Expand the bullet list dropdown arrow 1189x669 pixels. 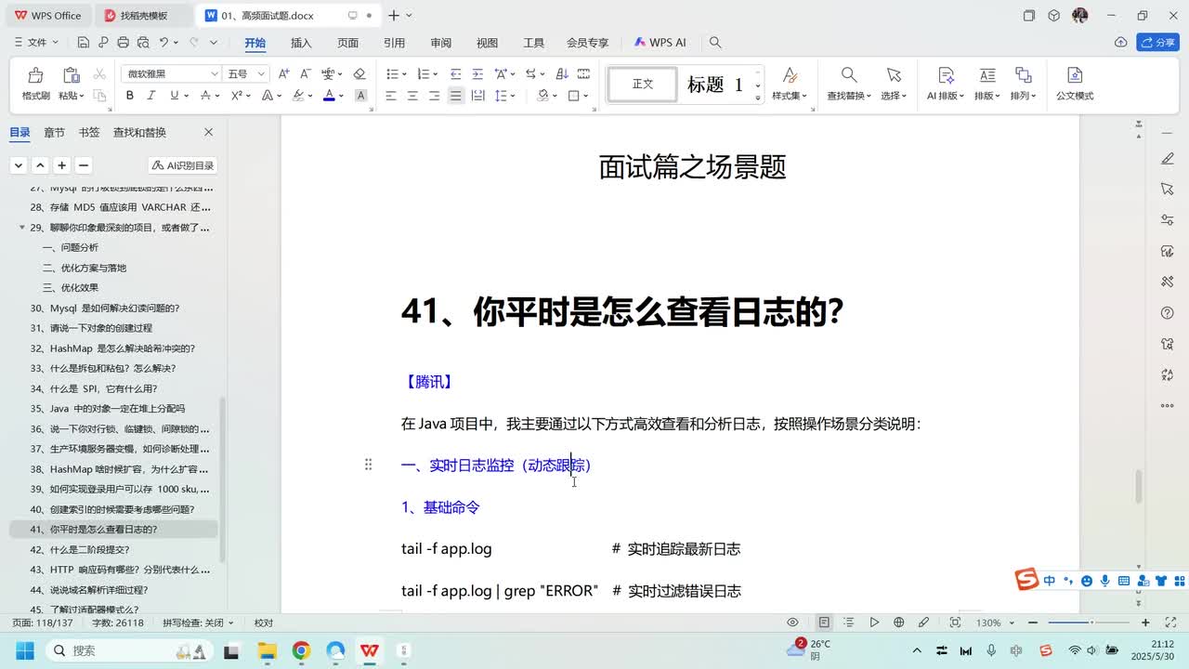[403, 73]
